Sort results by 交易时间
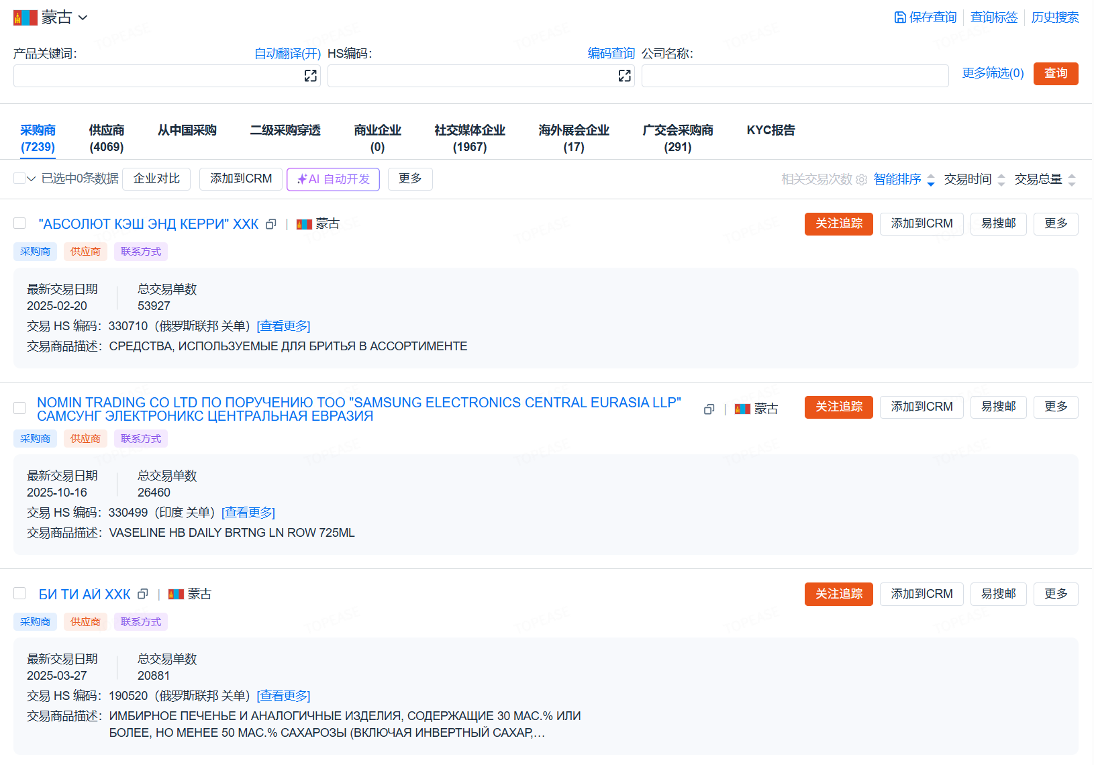1094x765 pixels. tap(974, 179)
